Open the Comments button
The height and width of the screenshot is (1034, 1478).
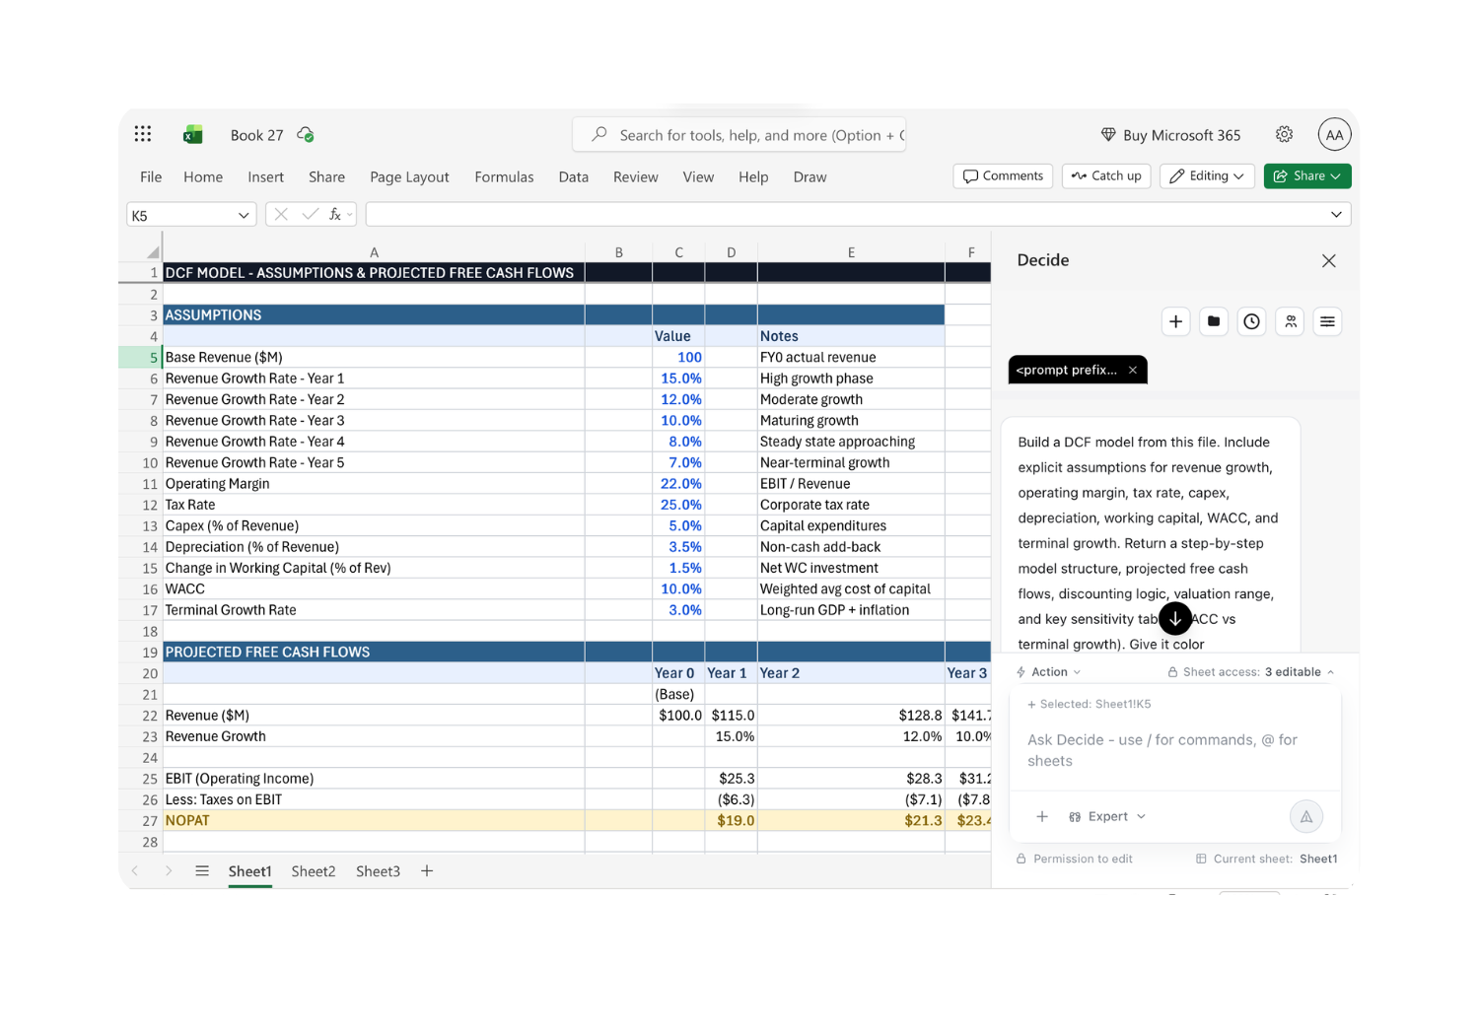(1003, 175)
